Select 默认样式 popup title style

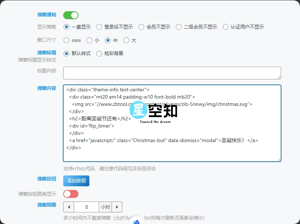click(x=67, y=53)
